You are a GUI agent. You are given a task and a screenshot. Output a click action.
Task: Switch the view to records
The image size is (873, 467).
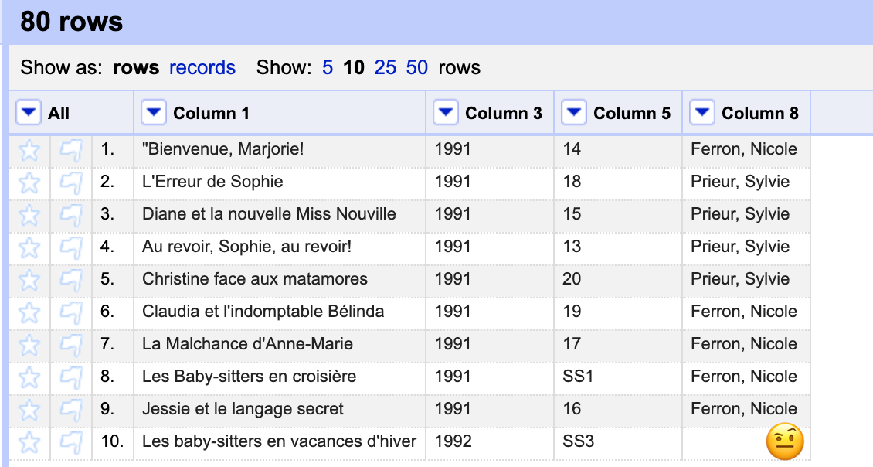click(x=202, y=68)
